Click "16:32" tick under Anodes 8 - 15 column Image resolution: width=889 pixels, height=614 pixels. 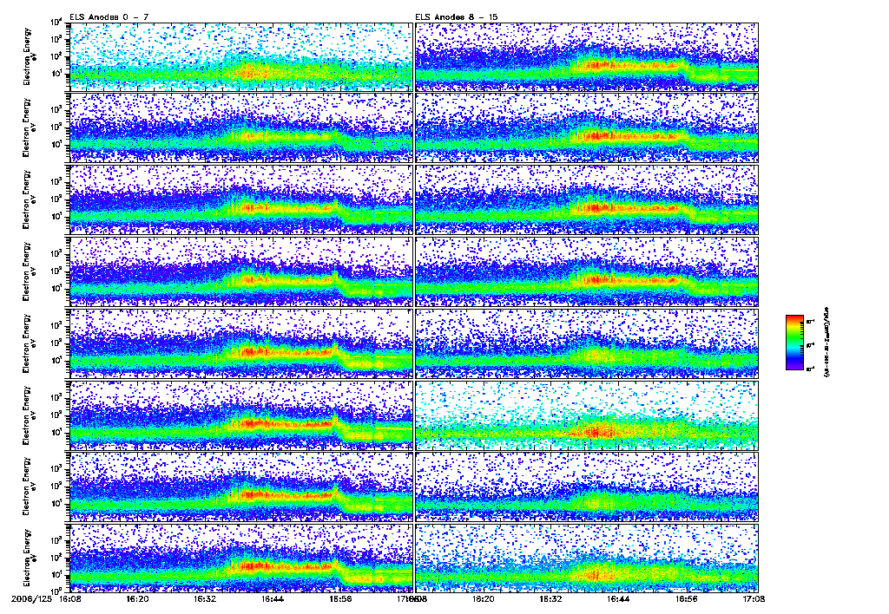coord(550,598)
